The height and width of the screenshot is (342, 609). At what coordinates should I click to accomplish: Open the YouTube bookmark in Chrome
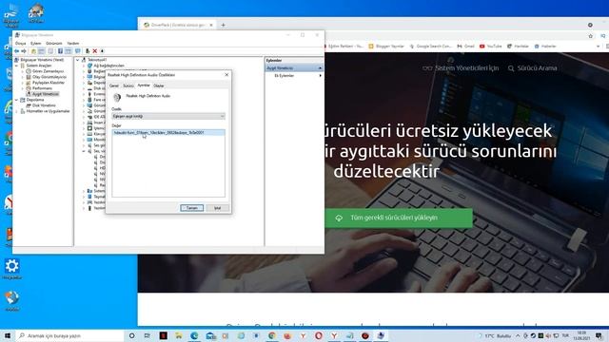click(x=491, y=47)
